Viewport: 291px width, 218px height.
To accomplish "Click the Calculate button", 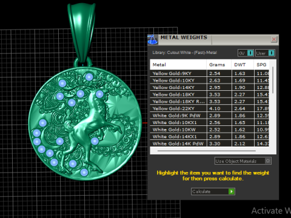I will [213, 191].
